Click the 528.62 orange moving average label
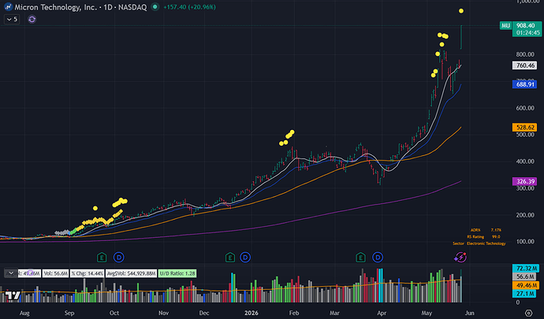Screen dimensions: 544x319 tap(524, 128)
